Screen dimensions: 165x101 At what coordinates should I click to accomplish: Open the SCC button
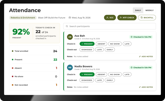click(x=110, y=18)
